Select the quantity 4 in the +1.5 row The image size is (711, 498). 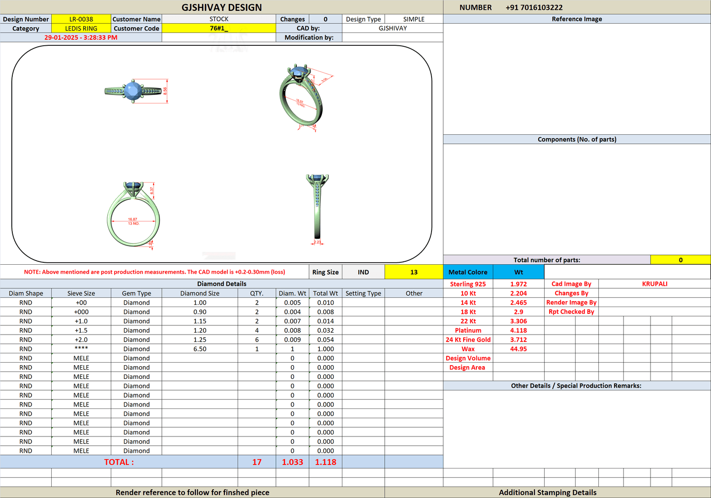tap(257, 331)
